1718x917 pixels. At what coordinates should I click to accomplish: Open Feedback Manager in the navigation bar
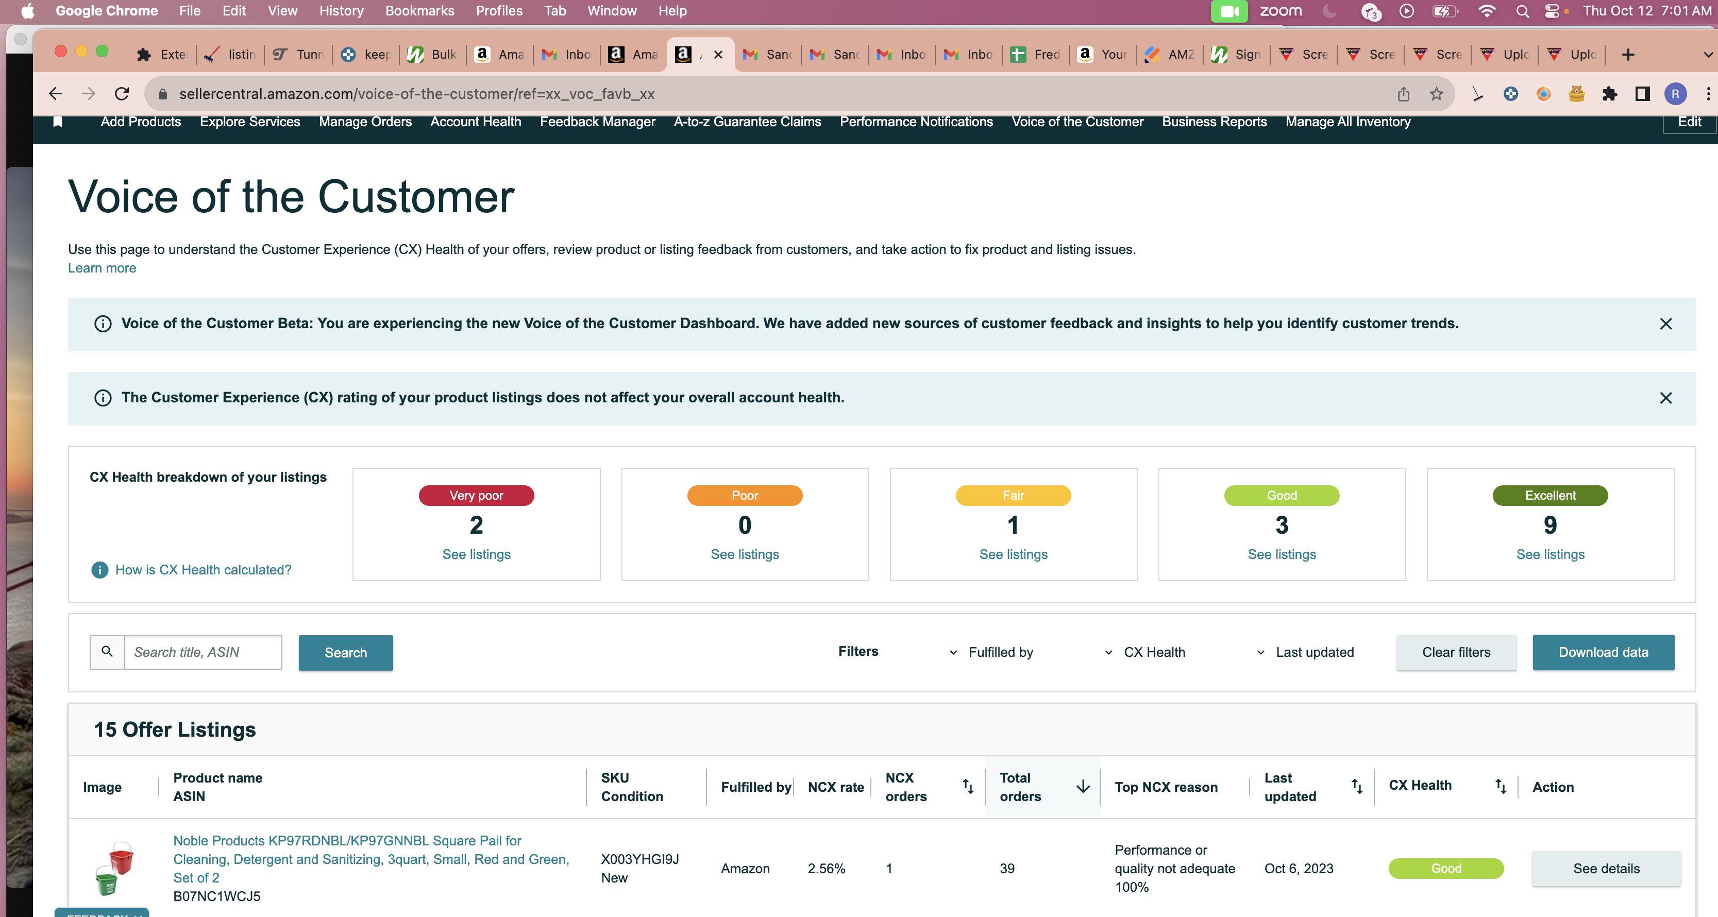[598, 122]
